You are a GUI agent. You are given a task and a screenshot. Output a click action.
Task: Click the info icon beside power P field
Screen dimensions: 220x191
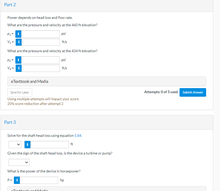click(17, 180)
